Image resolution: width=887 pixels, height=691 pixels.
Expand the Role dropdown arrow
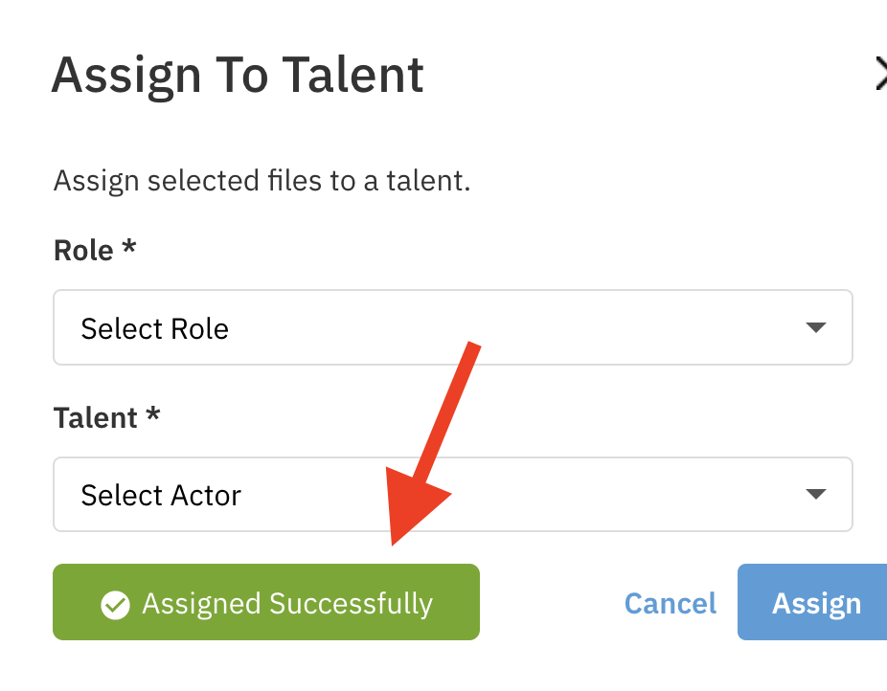coord(815,328)
